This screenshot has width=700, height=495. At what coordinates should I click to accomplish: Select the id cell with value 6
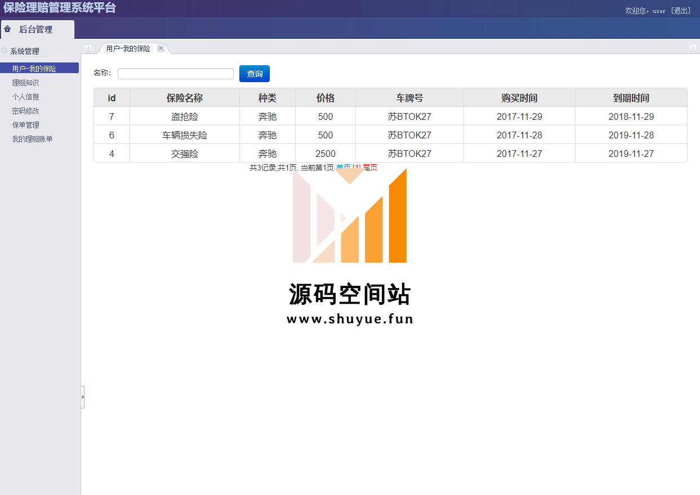tap(112, 135)
